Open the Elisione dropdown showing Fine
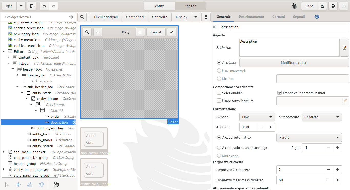 point(257,117)
